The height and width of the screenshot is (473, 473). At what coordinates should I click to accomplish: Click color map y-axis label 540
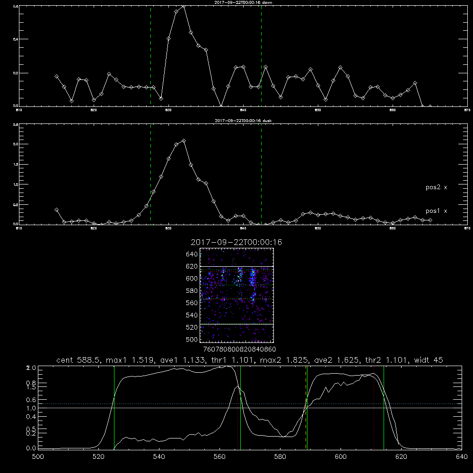tap(192, 315)
